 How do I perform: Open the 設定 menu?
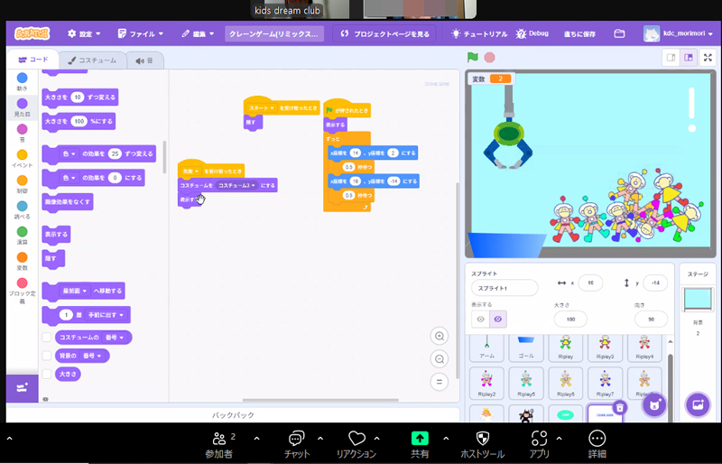(x=84, y=33)
